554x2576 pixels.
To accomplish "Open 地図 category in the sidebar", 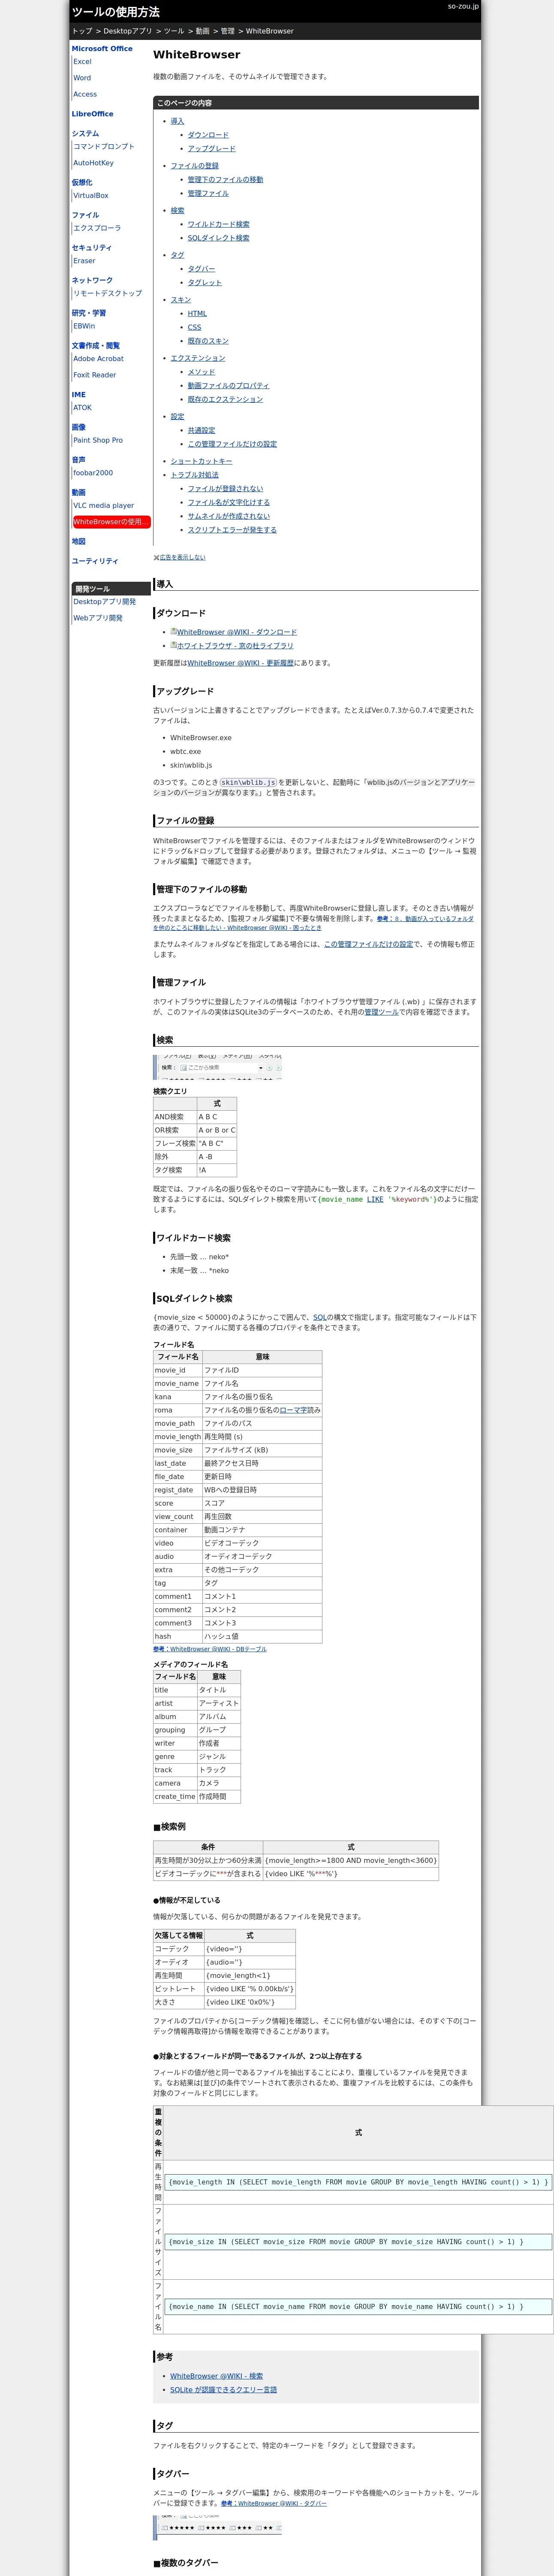I will click(x=79, y=541).
